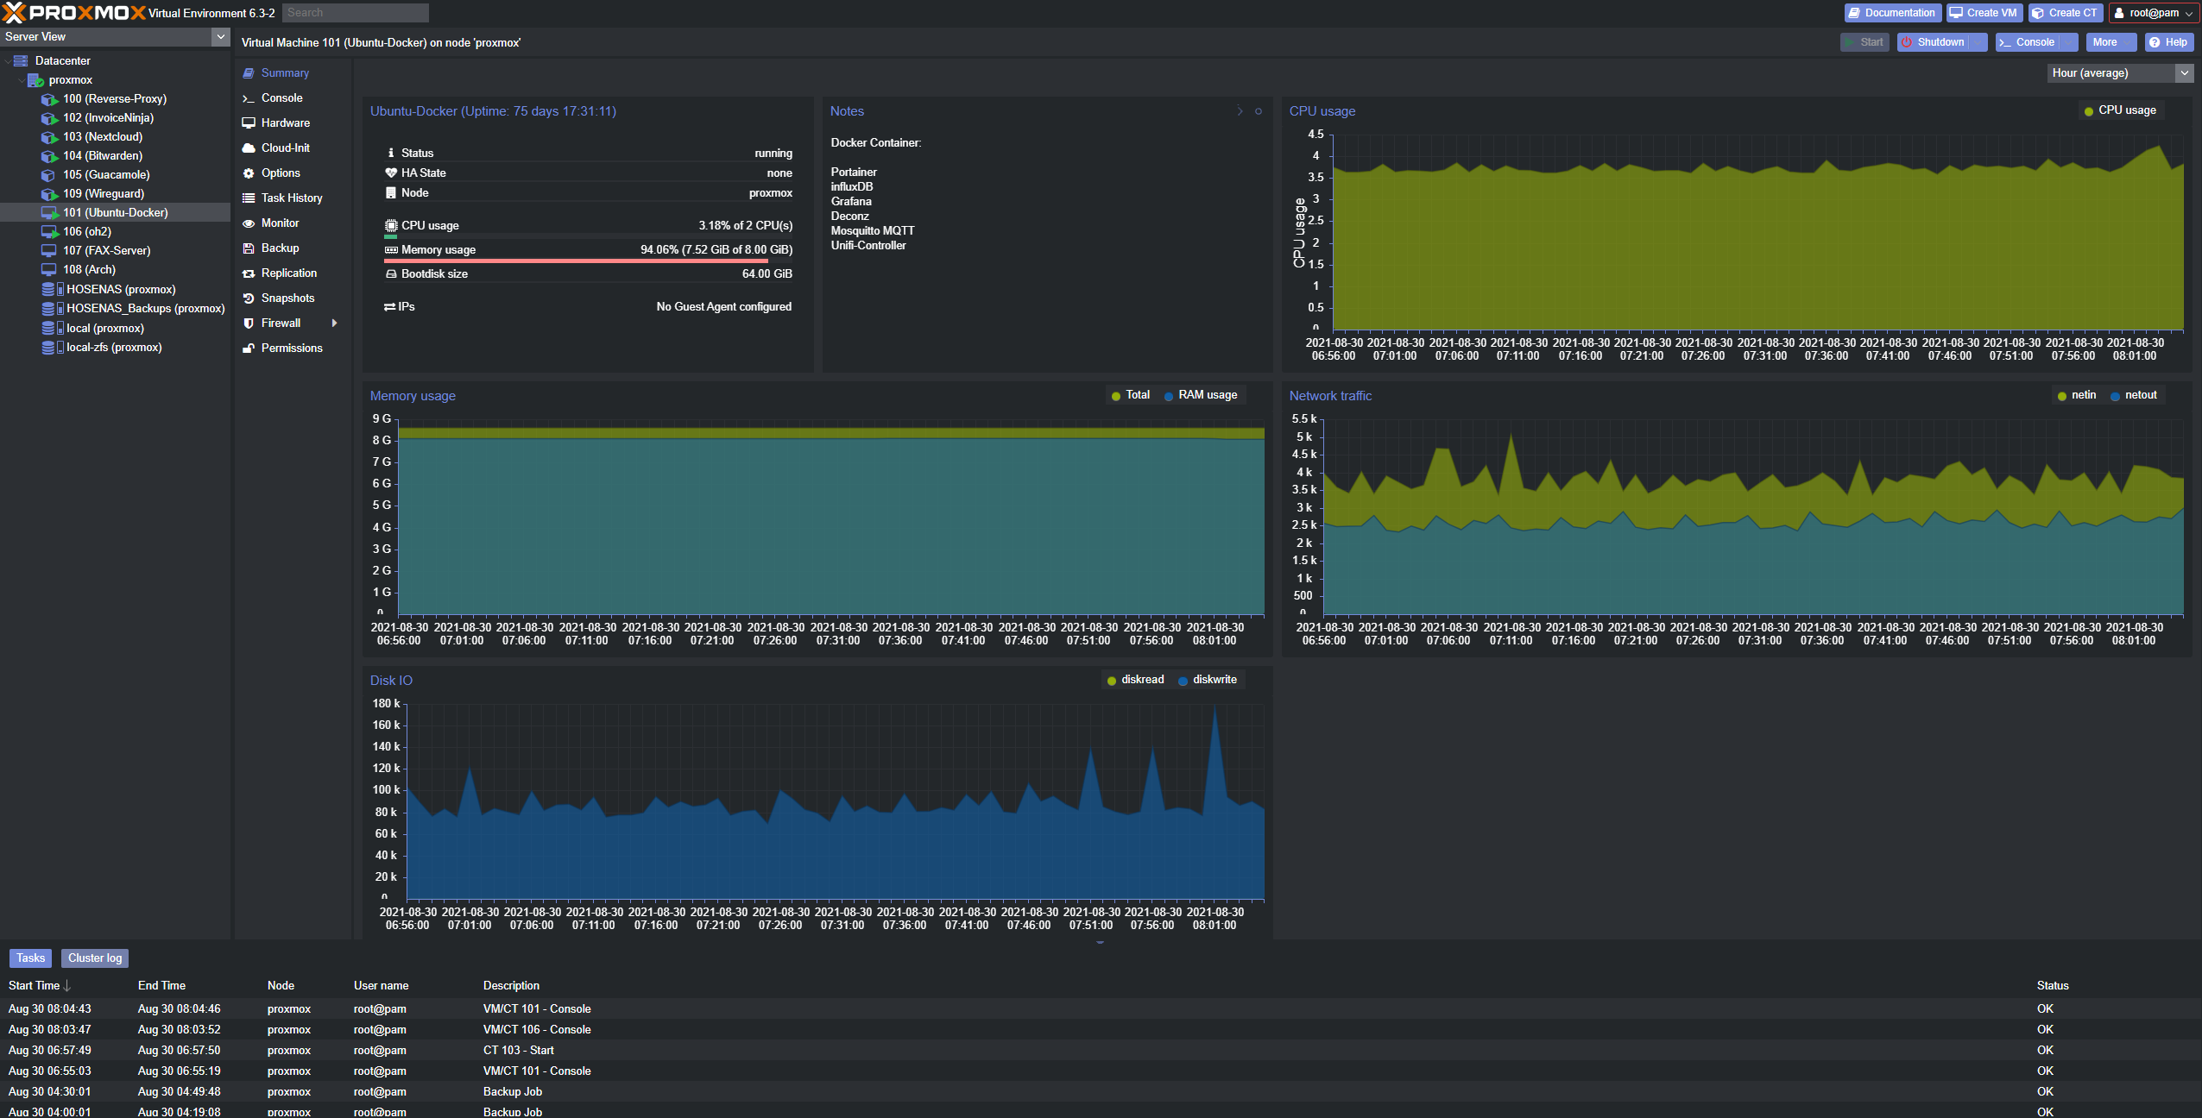Select container 100 (Reverse-Proxy)
Viewport: 2202px width, 1118px height.
pyautogui.click(x=115, y=99)
